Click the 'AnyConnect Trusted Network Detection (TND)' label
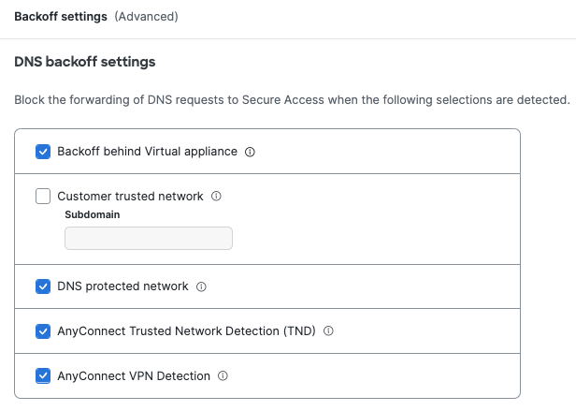 point(186,331)
